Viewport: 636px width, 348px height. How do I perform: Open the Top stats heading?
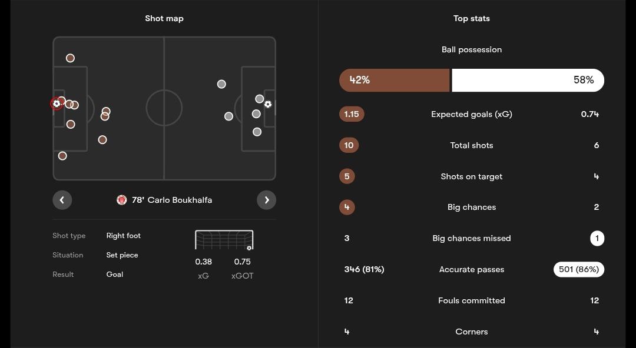click(471, 18)
